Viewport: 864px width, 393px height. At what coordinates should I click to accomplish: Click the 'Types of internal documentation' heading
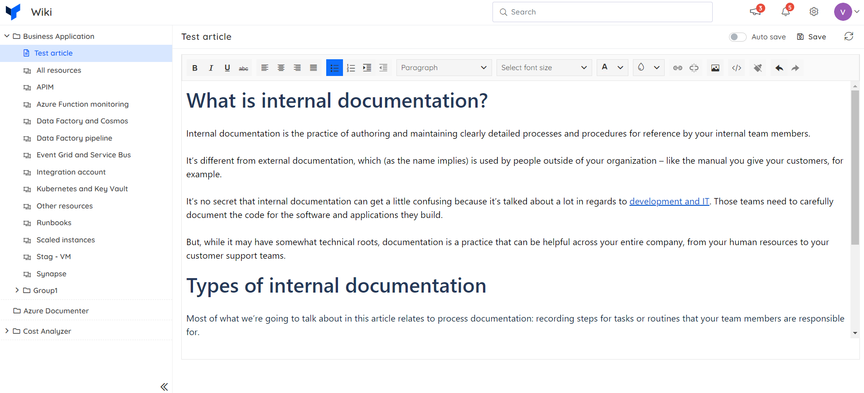336,286
